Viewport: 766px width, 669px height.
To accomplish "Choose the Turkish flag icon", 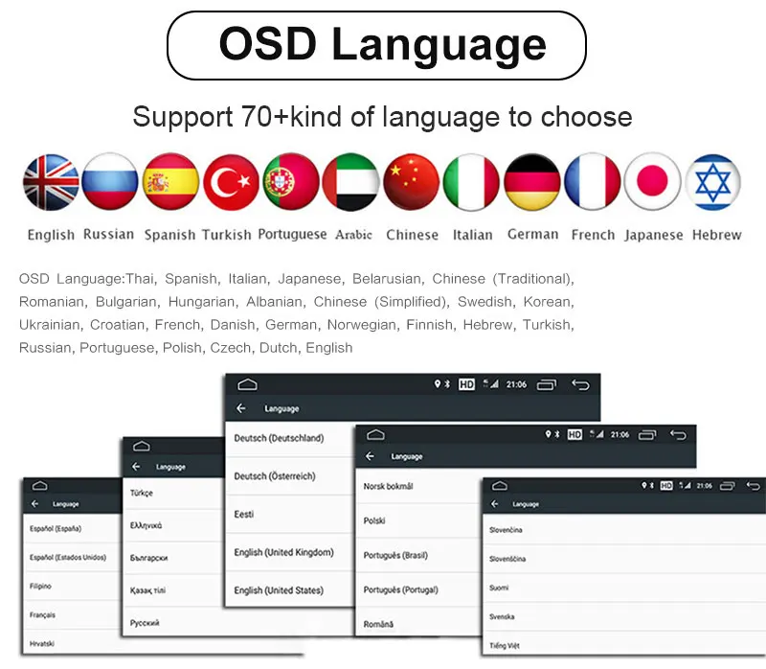I will click(x=231, y=182).
